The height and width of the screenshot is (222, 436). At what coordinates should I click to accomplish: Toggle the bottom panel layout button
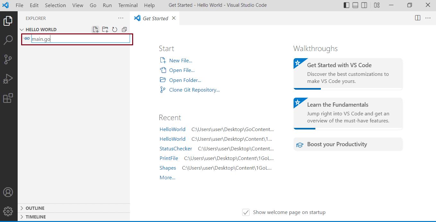pyautogui.click(x=355, y=5)
